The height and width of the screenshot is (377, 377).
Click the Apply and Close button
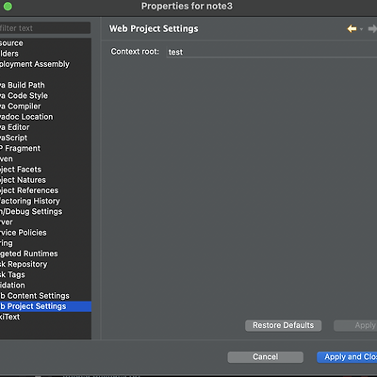coord(347,357)
